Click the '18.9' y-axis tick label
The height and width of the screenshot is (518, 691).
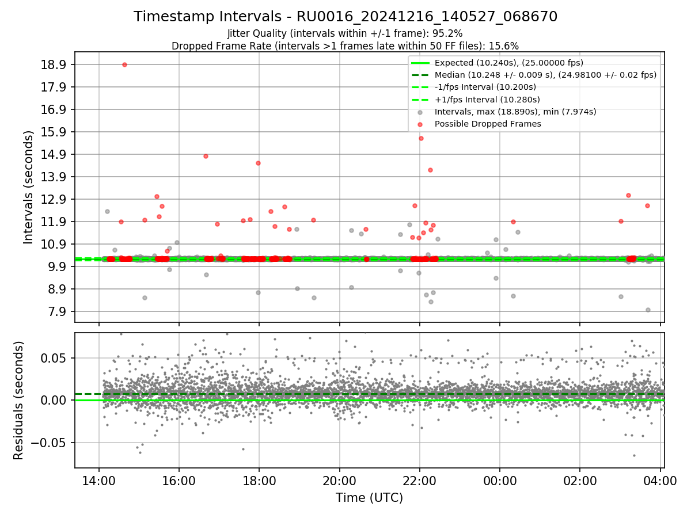pos(52,64)
